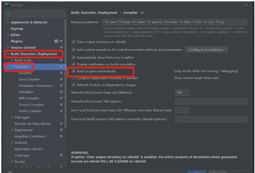The height and width of the screenshot is (173, 255).
Task: Expand the Debugger node
Action: pyautogui.click(x=12, y=117)
